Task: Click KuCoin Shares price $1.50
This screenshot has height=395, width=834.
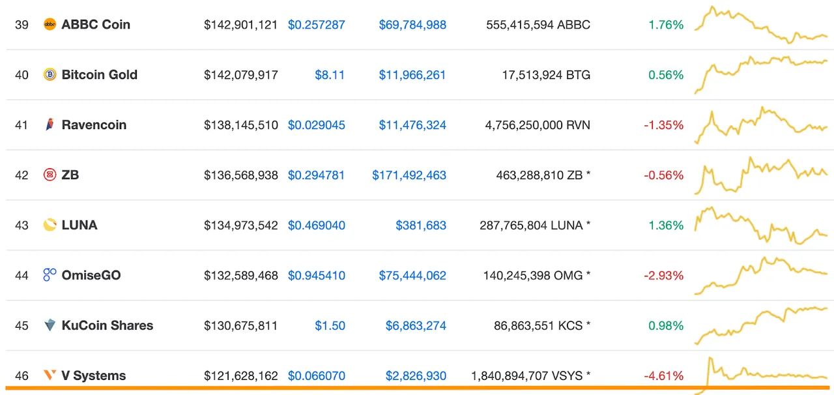Action: [x=330, y=326]
